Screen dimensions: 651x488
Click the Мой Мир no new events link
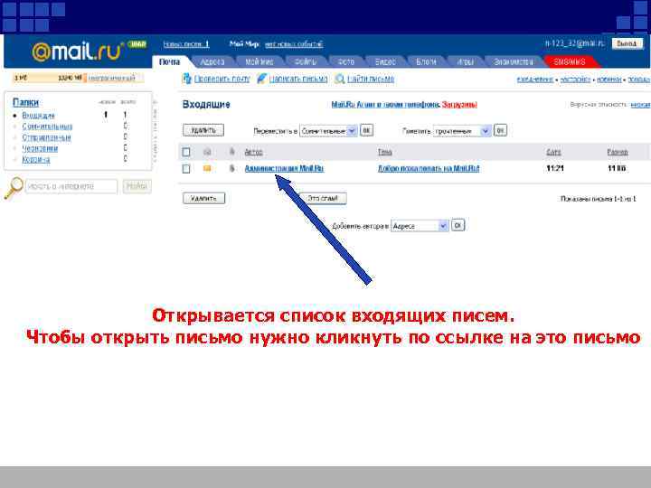294,44
